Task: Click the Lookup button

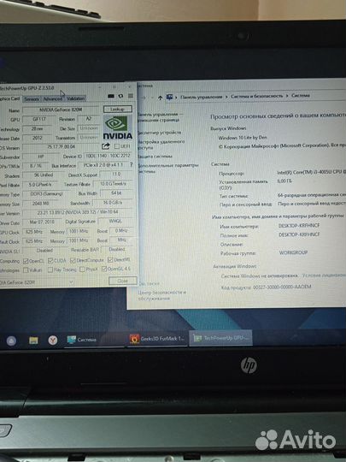Action: click(118, 110)
